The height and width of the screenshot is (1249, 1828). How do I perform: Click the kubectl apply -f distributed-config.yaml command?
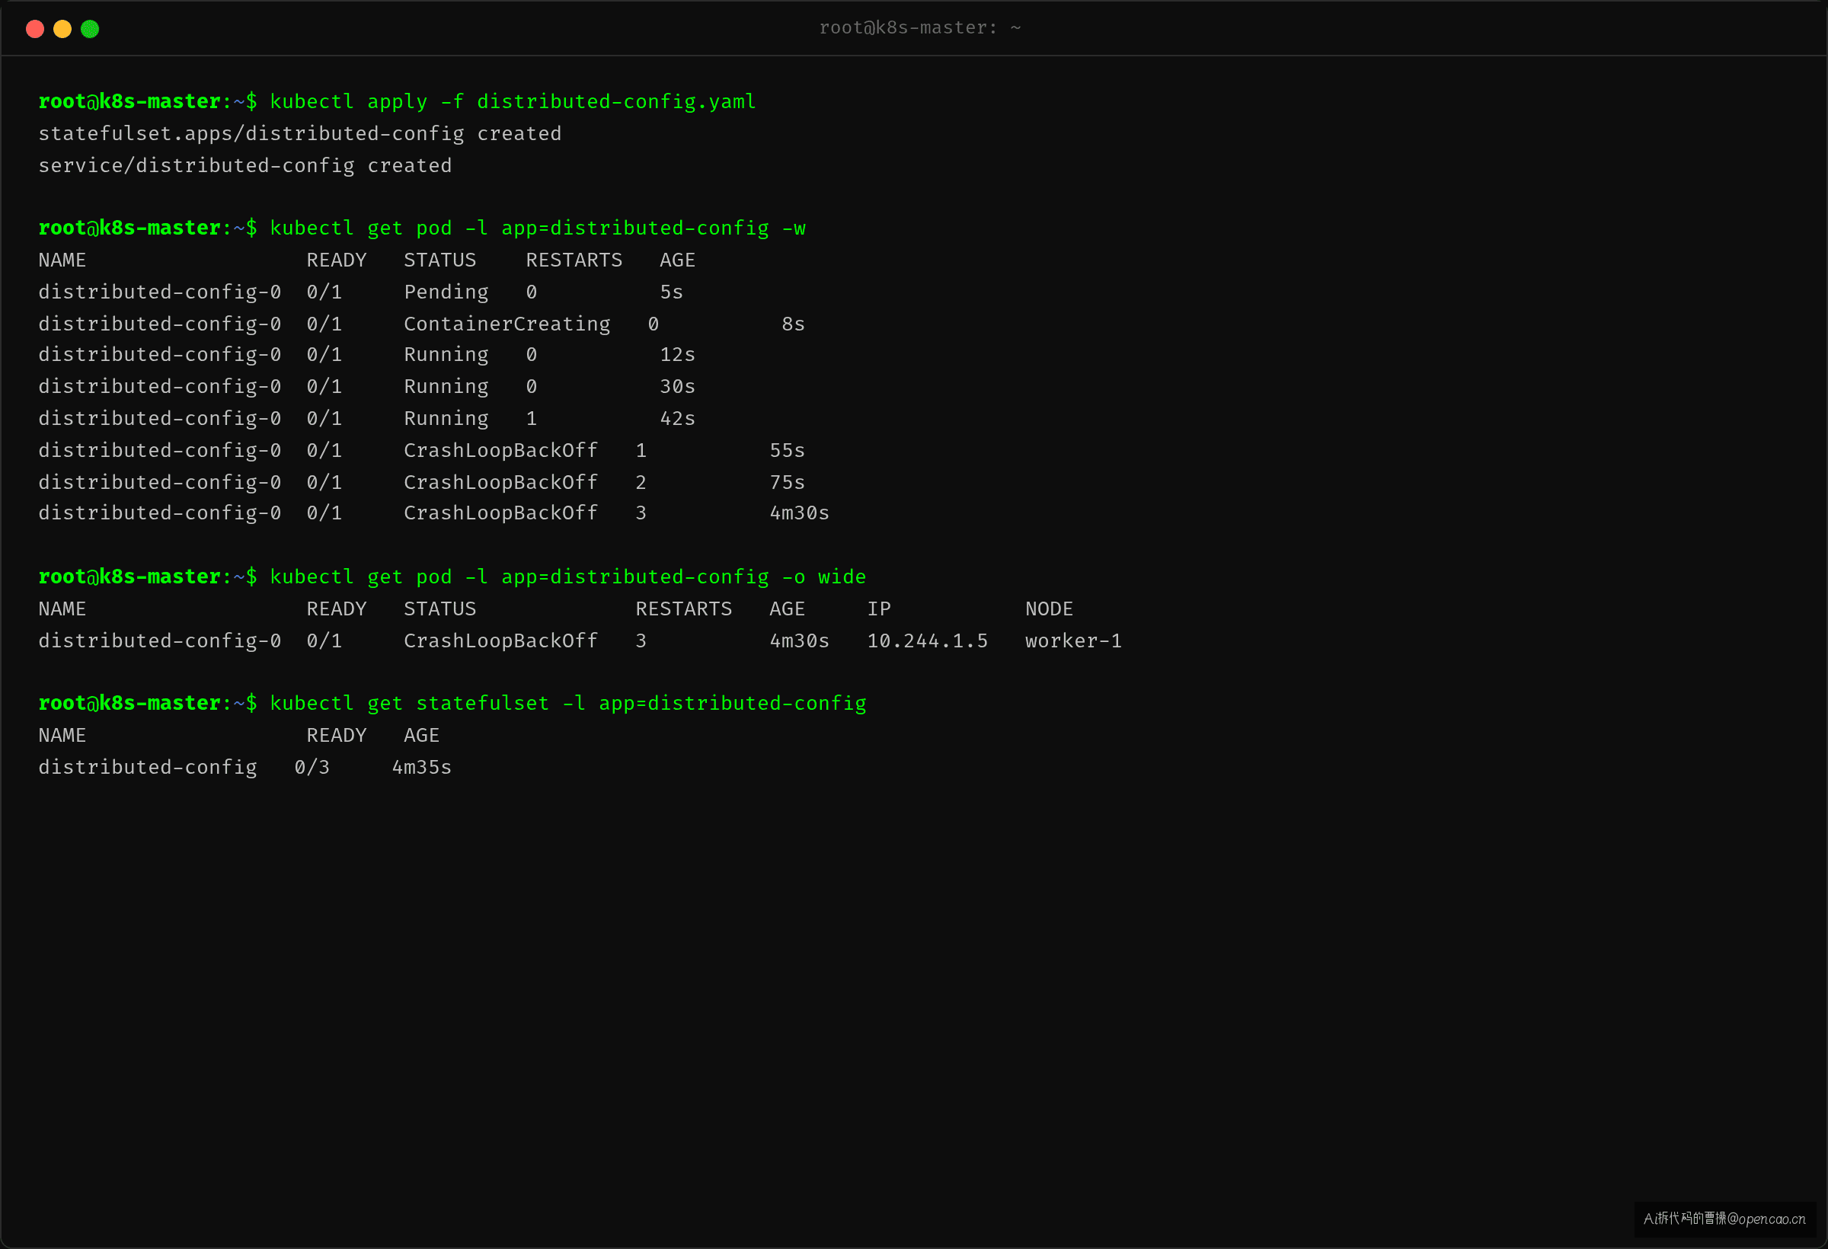coord(513,102)
